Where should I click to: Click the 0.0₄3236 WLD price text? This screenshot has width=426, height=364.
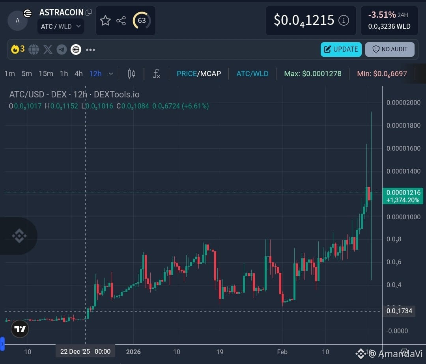pos(389,26)
